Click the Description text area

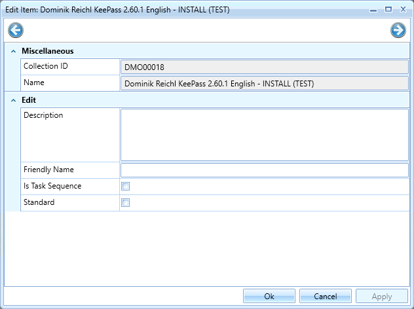(x=264, y=134)
